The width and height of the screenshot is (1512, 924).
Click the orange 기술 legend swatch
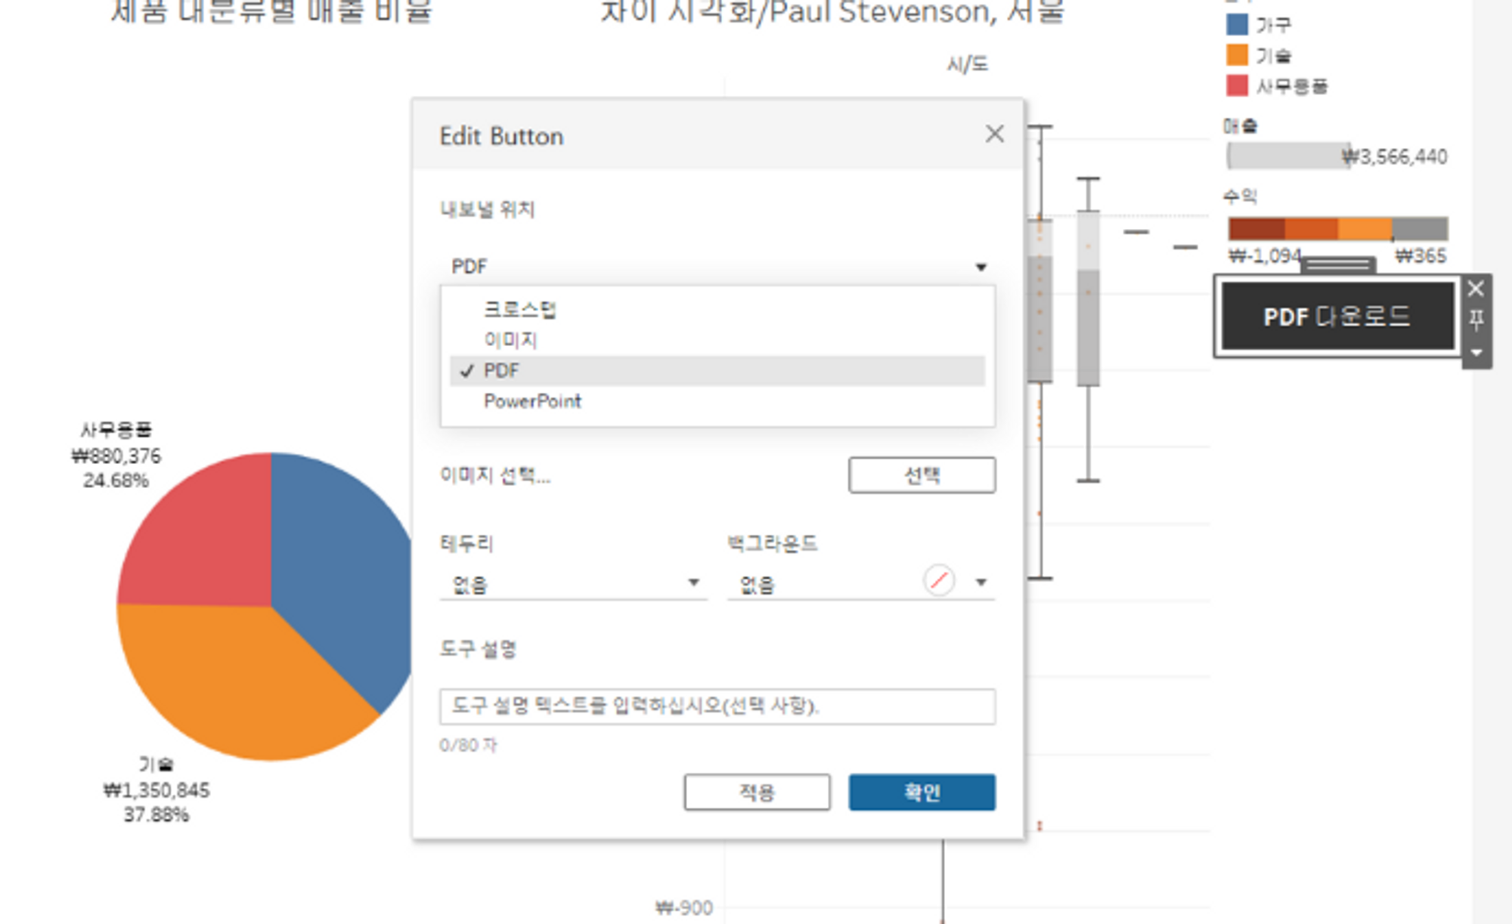coord(1237,55)
